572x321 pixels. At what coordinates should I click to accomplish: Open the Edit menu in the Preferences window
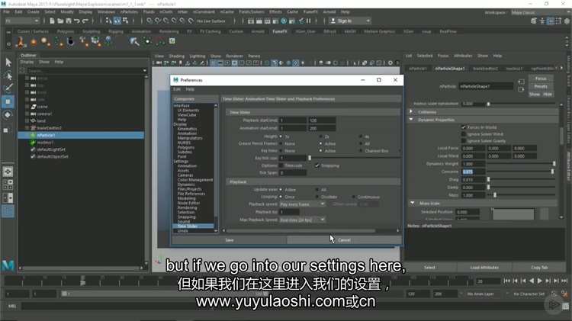pos(177,89)
